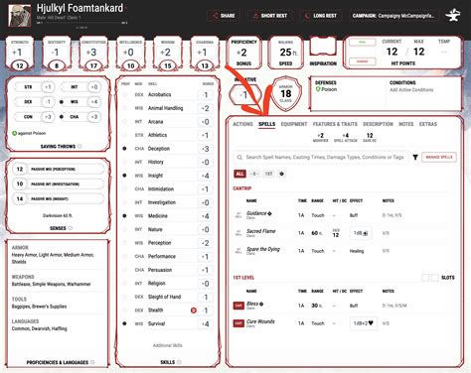Click At Will icon for Sacred Flame
471x373 pixels.
click(x=238, y=233)
